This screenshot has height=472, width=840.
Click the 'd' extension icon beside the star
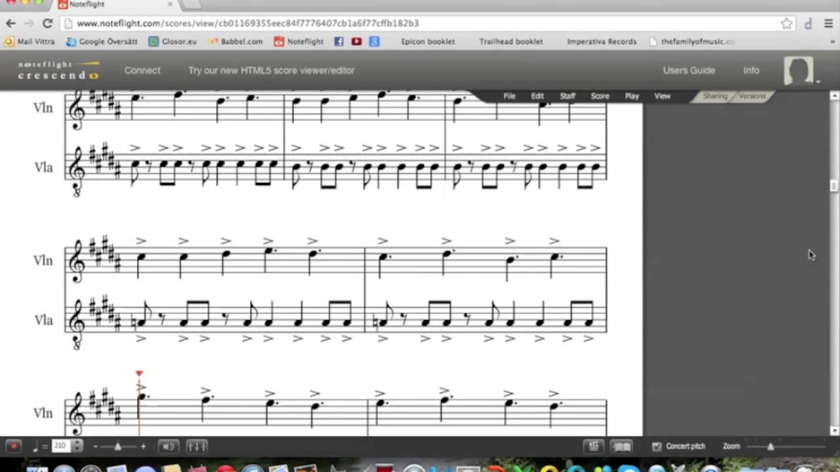pos(808,24)
